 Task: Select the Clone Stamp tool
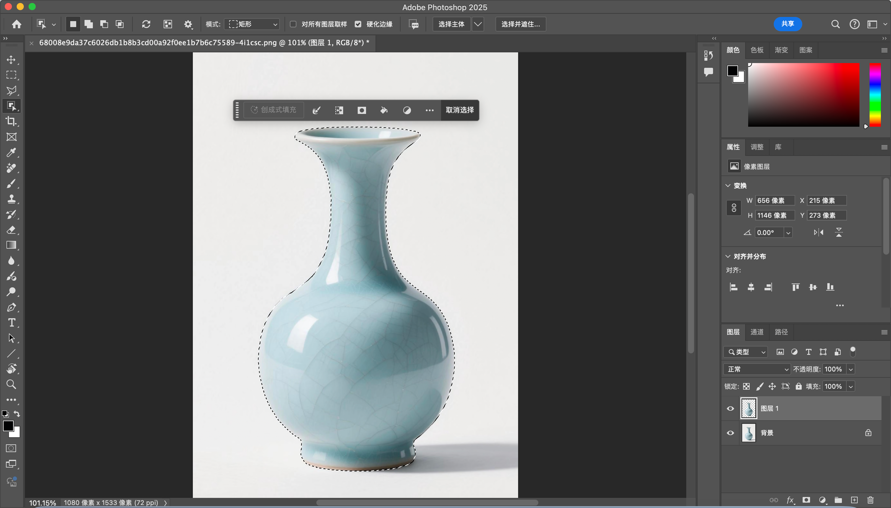click(x=11, y=199)
